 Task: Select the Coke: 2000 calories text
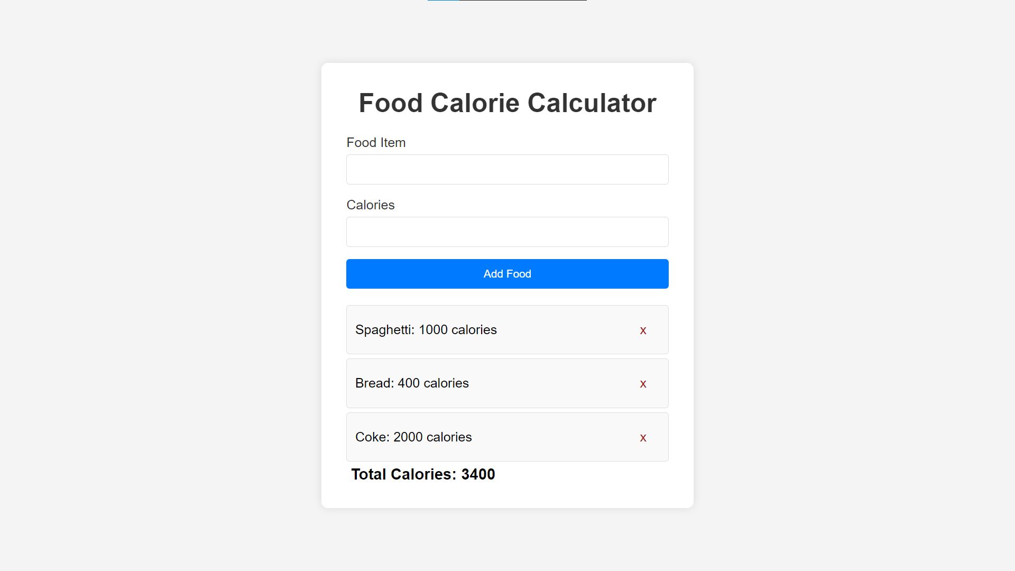[413, 437]
